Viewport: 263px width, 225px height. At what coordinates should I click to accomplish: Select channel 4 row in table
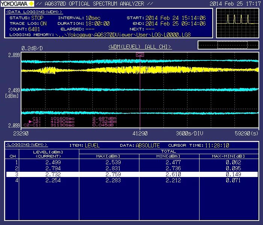pos(132,180)
